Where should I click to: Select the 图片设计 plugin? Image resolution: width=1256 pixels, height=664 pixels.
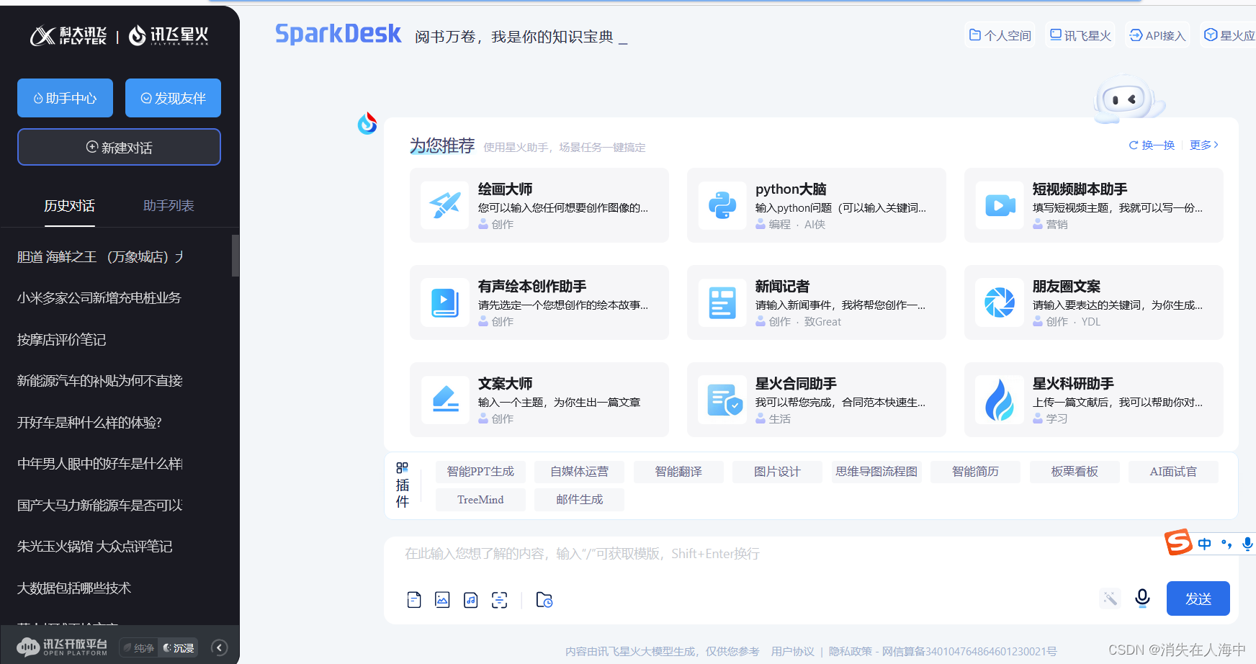777,472
